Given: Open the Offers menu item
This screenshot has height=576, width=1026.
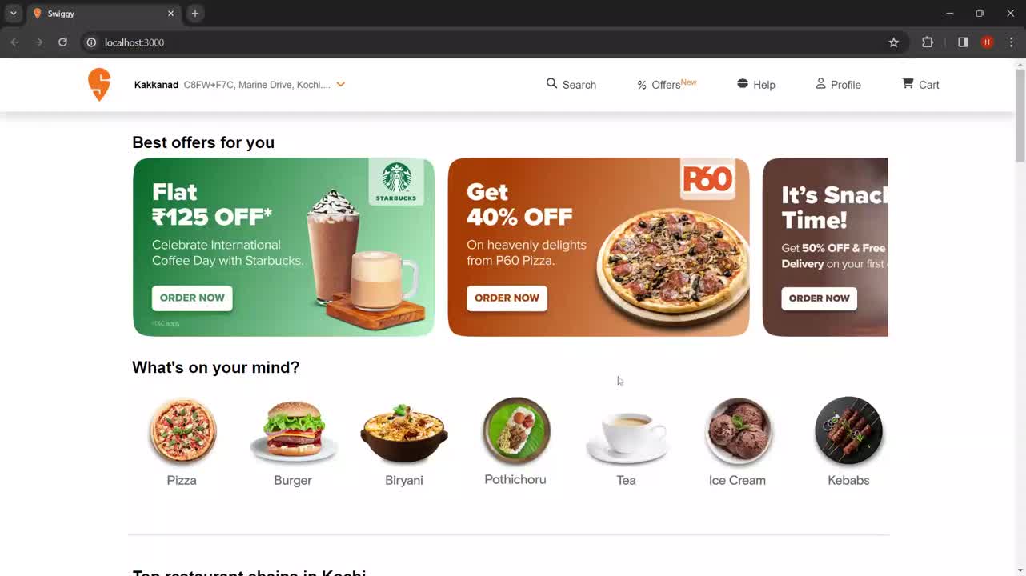Looking at the screenshot, I should pyautogui.click(x=667, y=84).
